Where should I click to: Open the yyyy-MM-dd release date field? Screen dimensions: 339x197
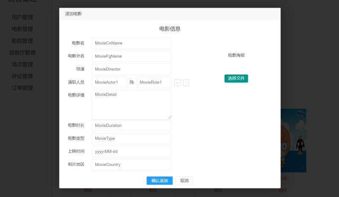coord(131,151)
